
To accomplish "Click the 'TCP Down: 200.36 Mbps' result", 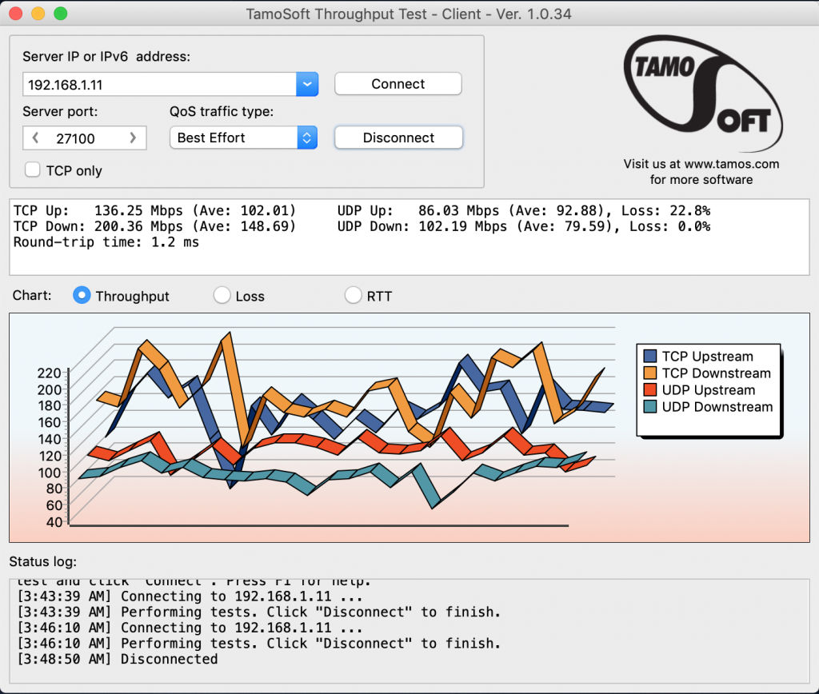I will [98, 226].
